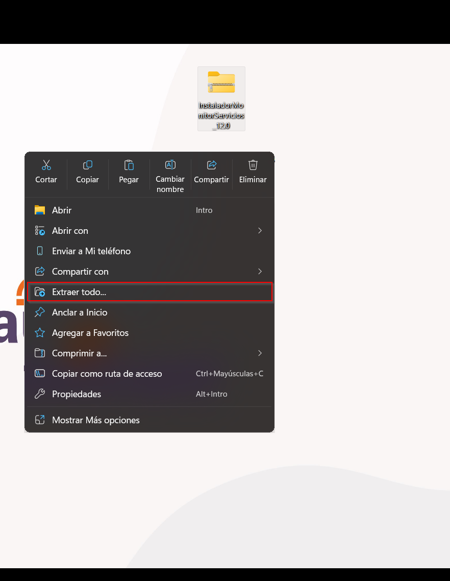Choose Agregar a Favoritos
This screenshot has height=581, width=450.
point(149,333)
